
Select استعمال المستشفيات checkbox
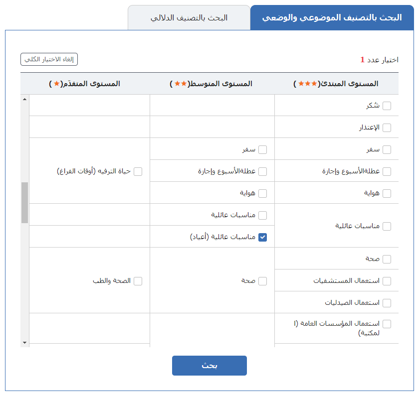[x=387, y=281]
